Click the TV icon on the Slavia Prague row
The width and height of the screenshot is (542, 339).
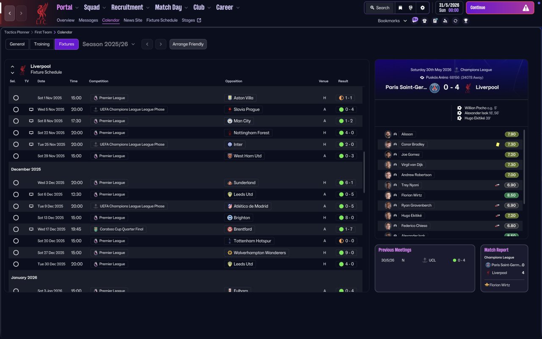(31, 109)
